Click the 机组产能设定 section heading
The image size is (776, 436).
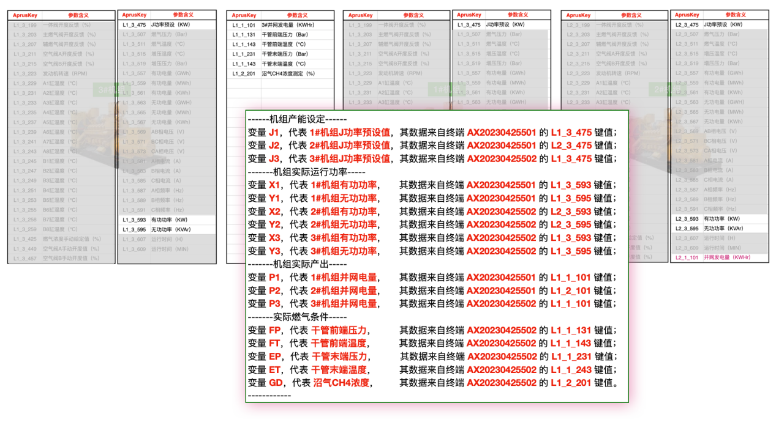[x=298, y=119]
